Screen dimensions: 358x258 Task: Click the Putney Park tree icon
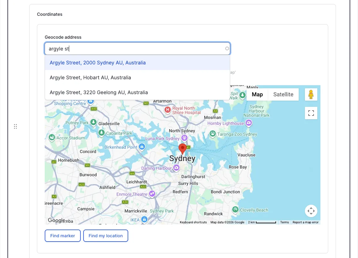(x=93, y=122)
